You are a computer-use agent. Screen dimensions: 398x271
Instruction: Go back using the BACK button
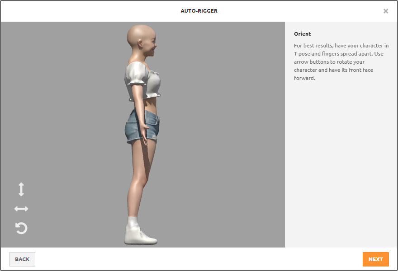click(22, 259)
